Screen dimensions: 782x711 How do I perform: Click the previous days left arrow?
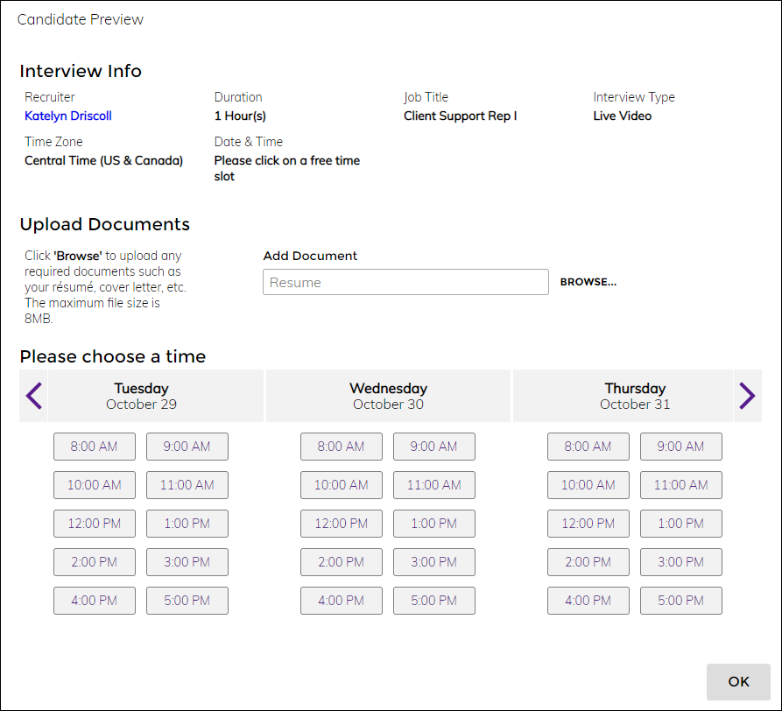click(x=33, y=396)
